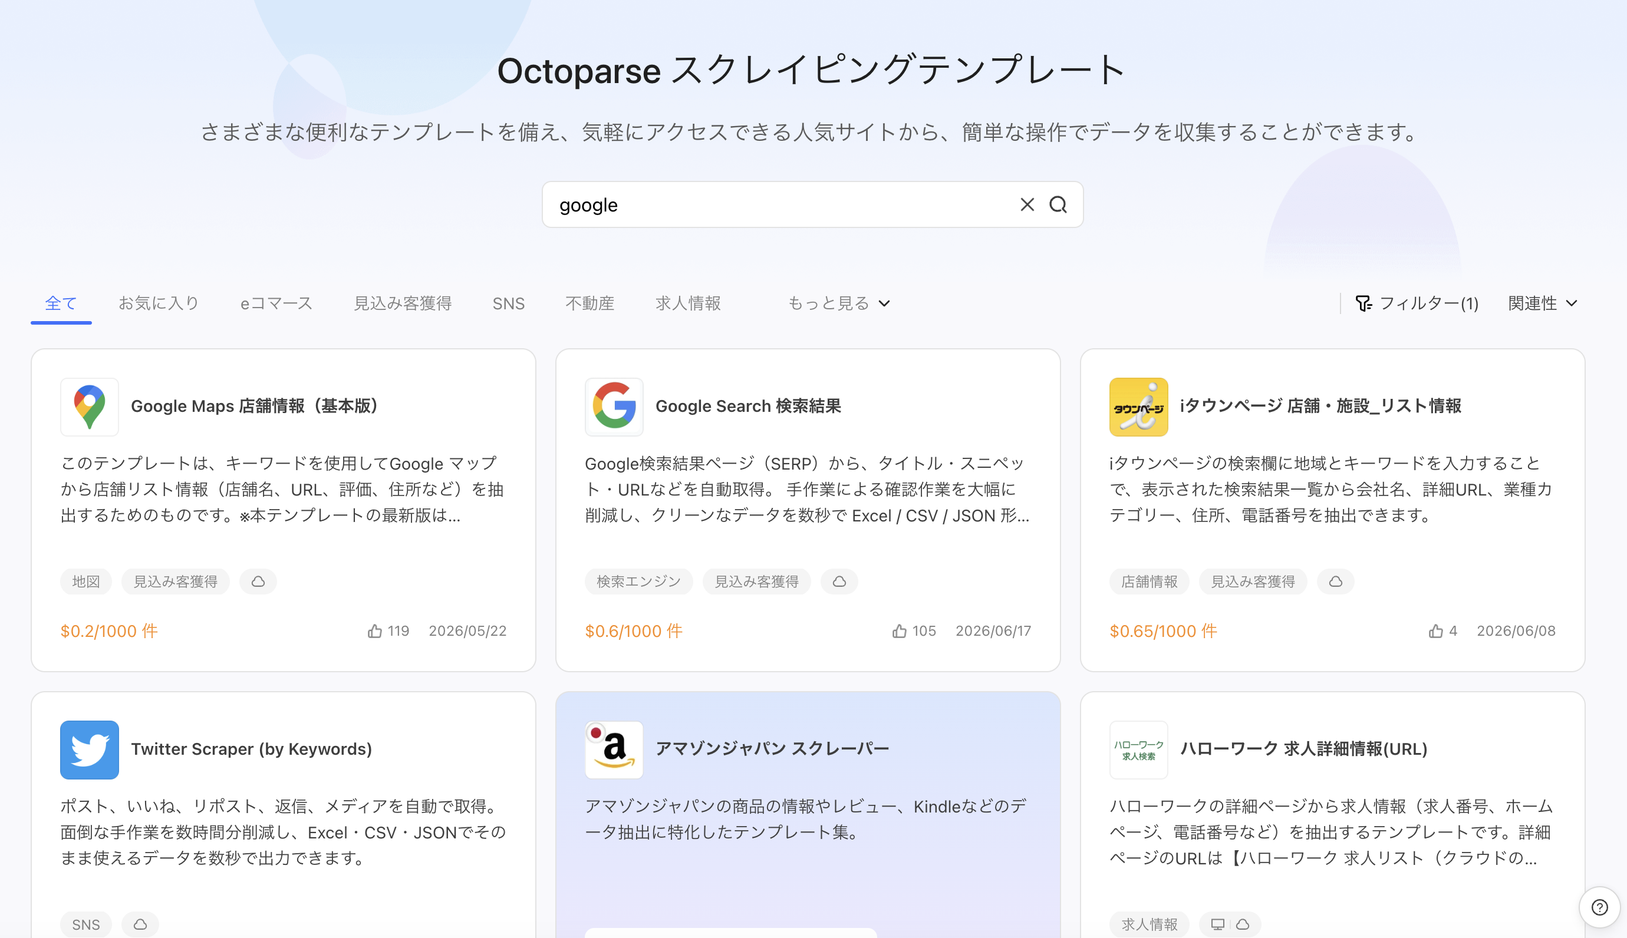Switch to the お気に入り tab
Image resolution: width=1627 pixels, height=938 pixels.
[x=159, y=303]
